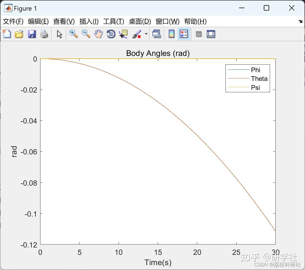Open an existing figure file
The height and width of the screenshot is (270, 305).
pyautogui.click(x=19, y=34)
